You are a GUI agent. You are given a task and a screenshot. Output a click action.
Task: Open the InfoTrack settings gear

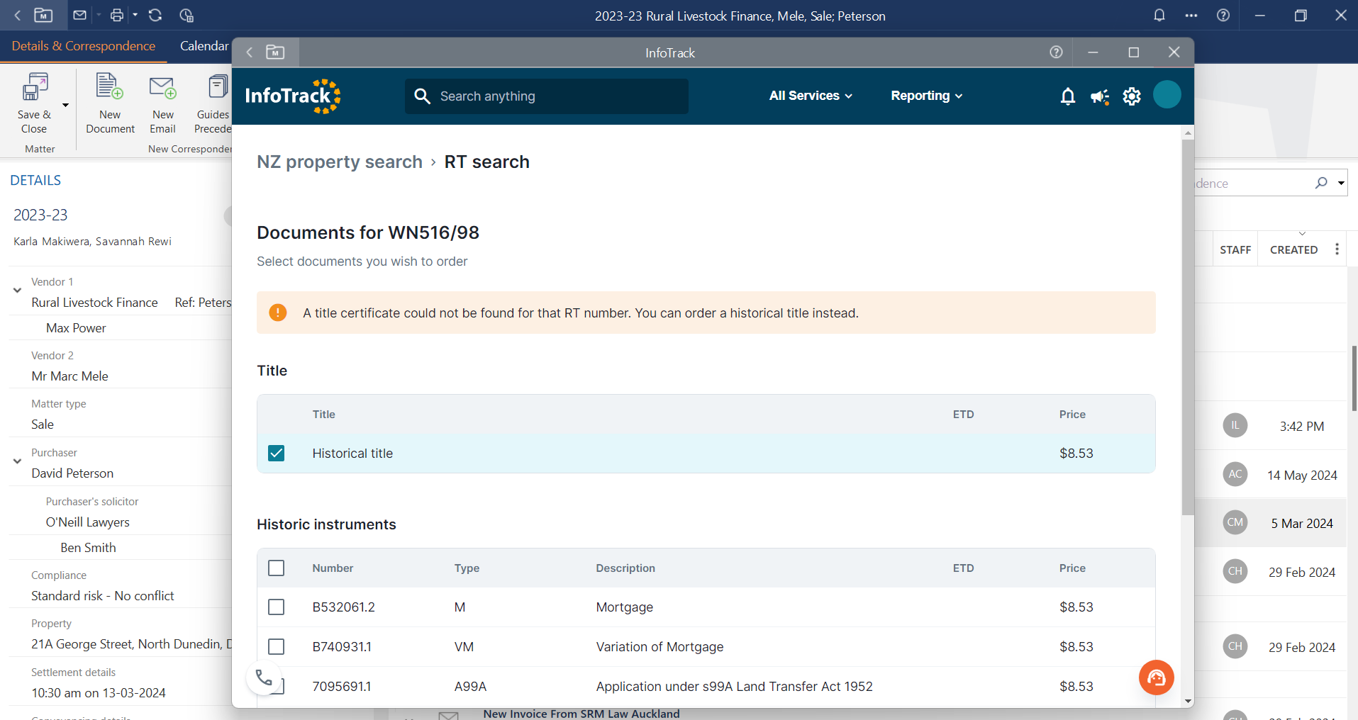click(1131, 96)
